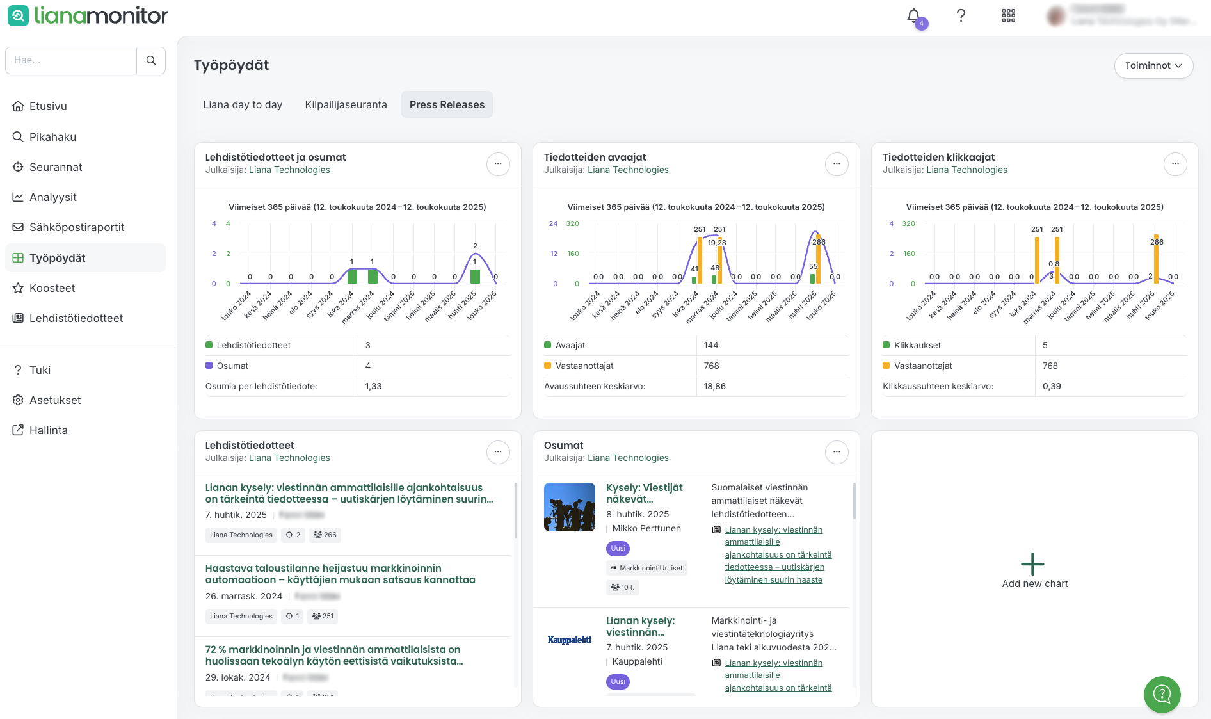Open the Toiminnot dropdown

pos(1153,66)
